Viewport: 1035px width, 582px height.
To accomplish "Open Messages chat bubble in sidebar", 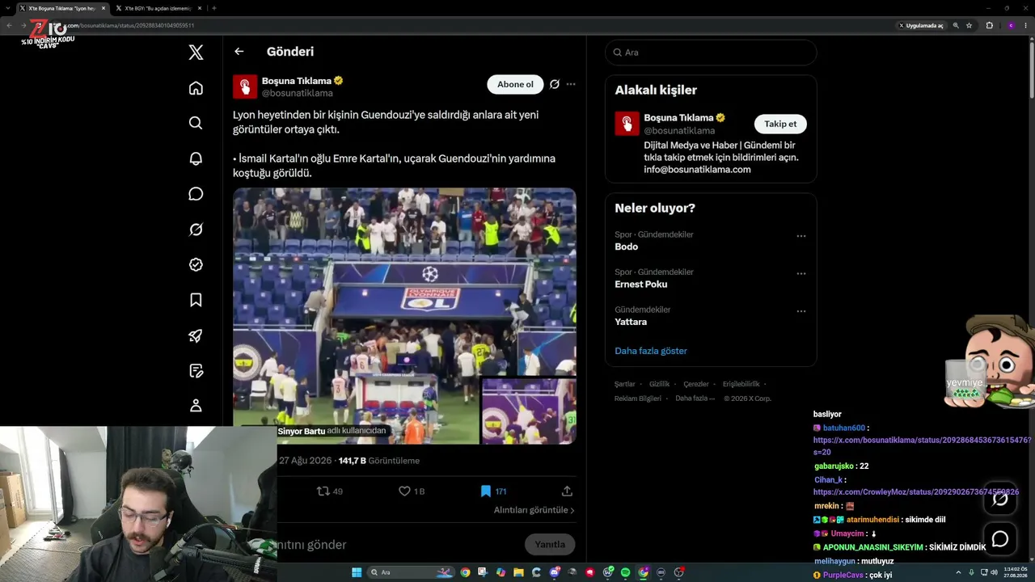I will point(196,194).
